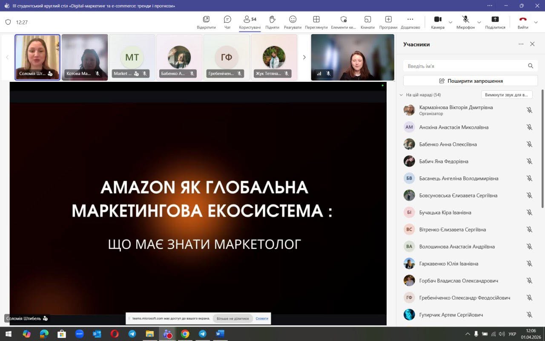
Task: Open the Переглянути view options
Action: (x=316, y=22)
